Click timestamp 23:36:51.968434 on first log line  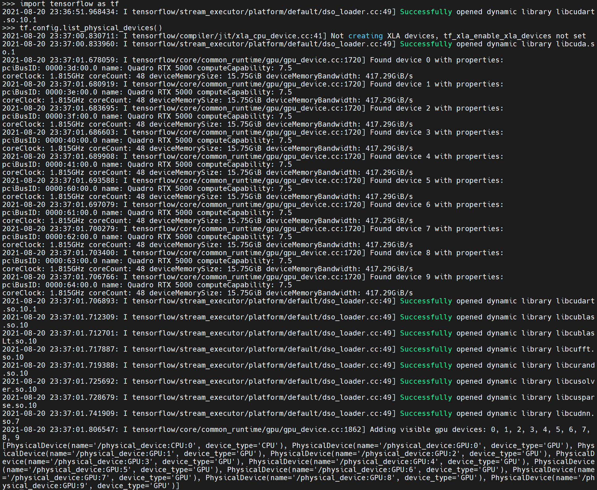tap(82, 12)
